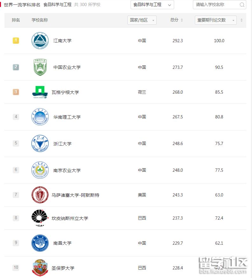Type in the 请输入学校名称 search field
The height and width of the screenshot is (278, 252).
(216, 5)
